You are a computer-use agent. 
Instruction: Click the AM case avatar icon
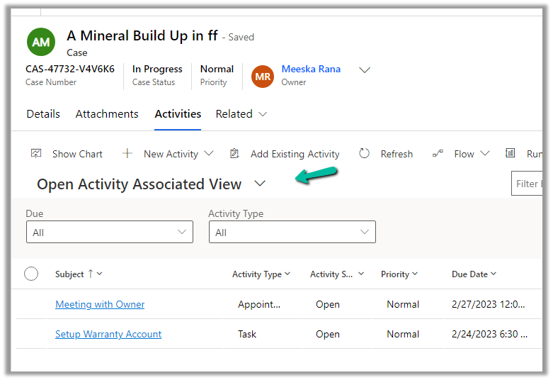(x=41, y=43)
